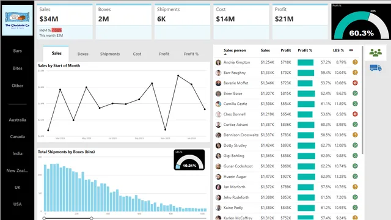
Task: Click the sales person table vertical scrollbar
Action: 362,100
